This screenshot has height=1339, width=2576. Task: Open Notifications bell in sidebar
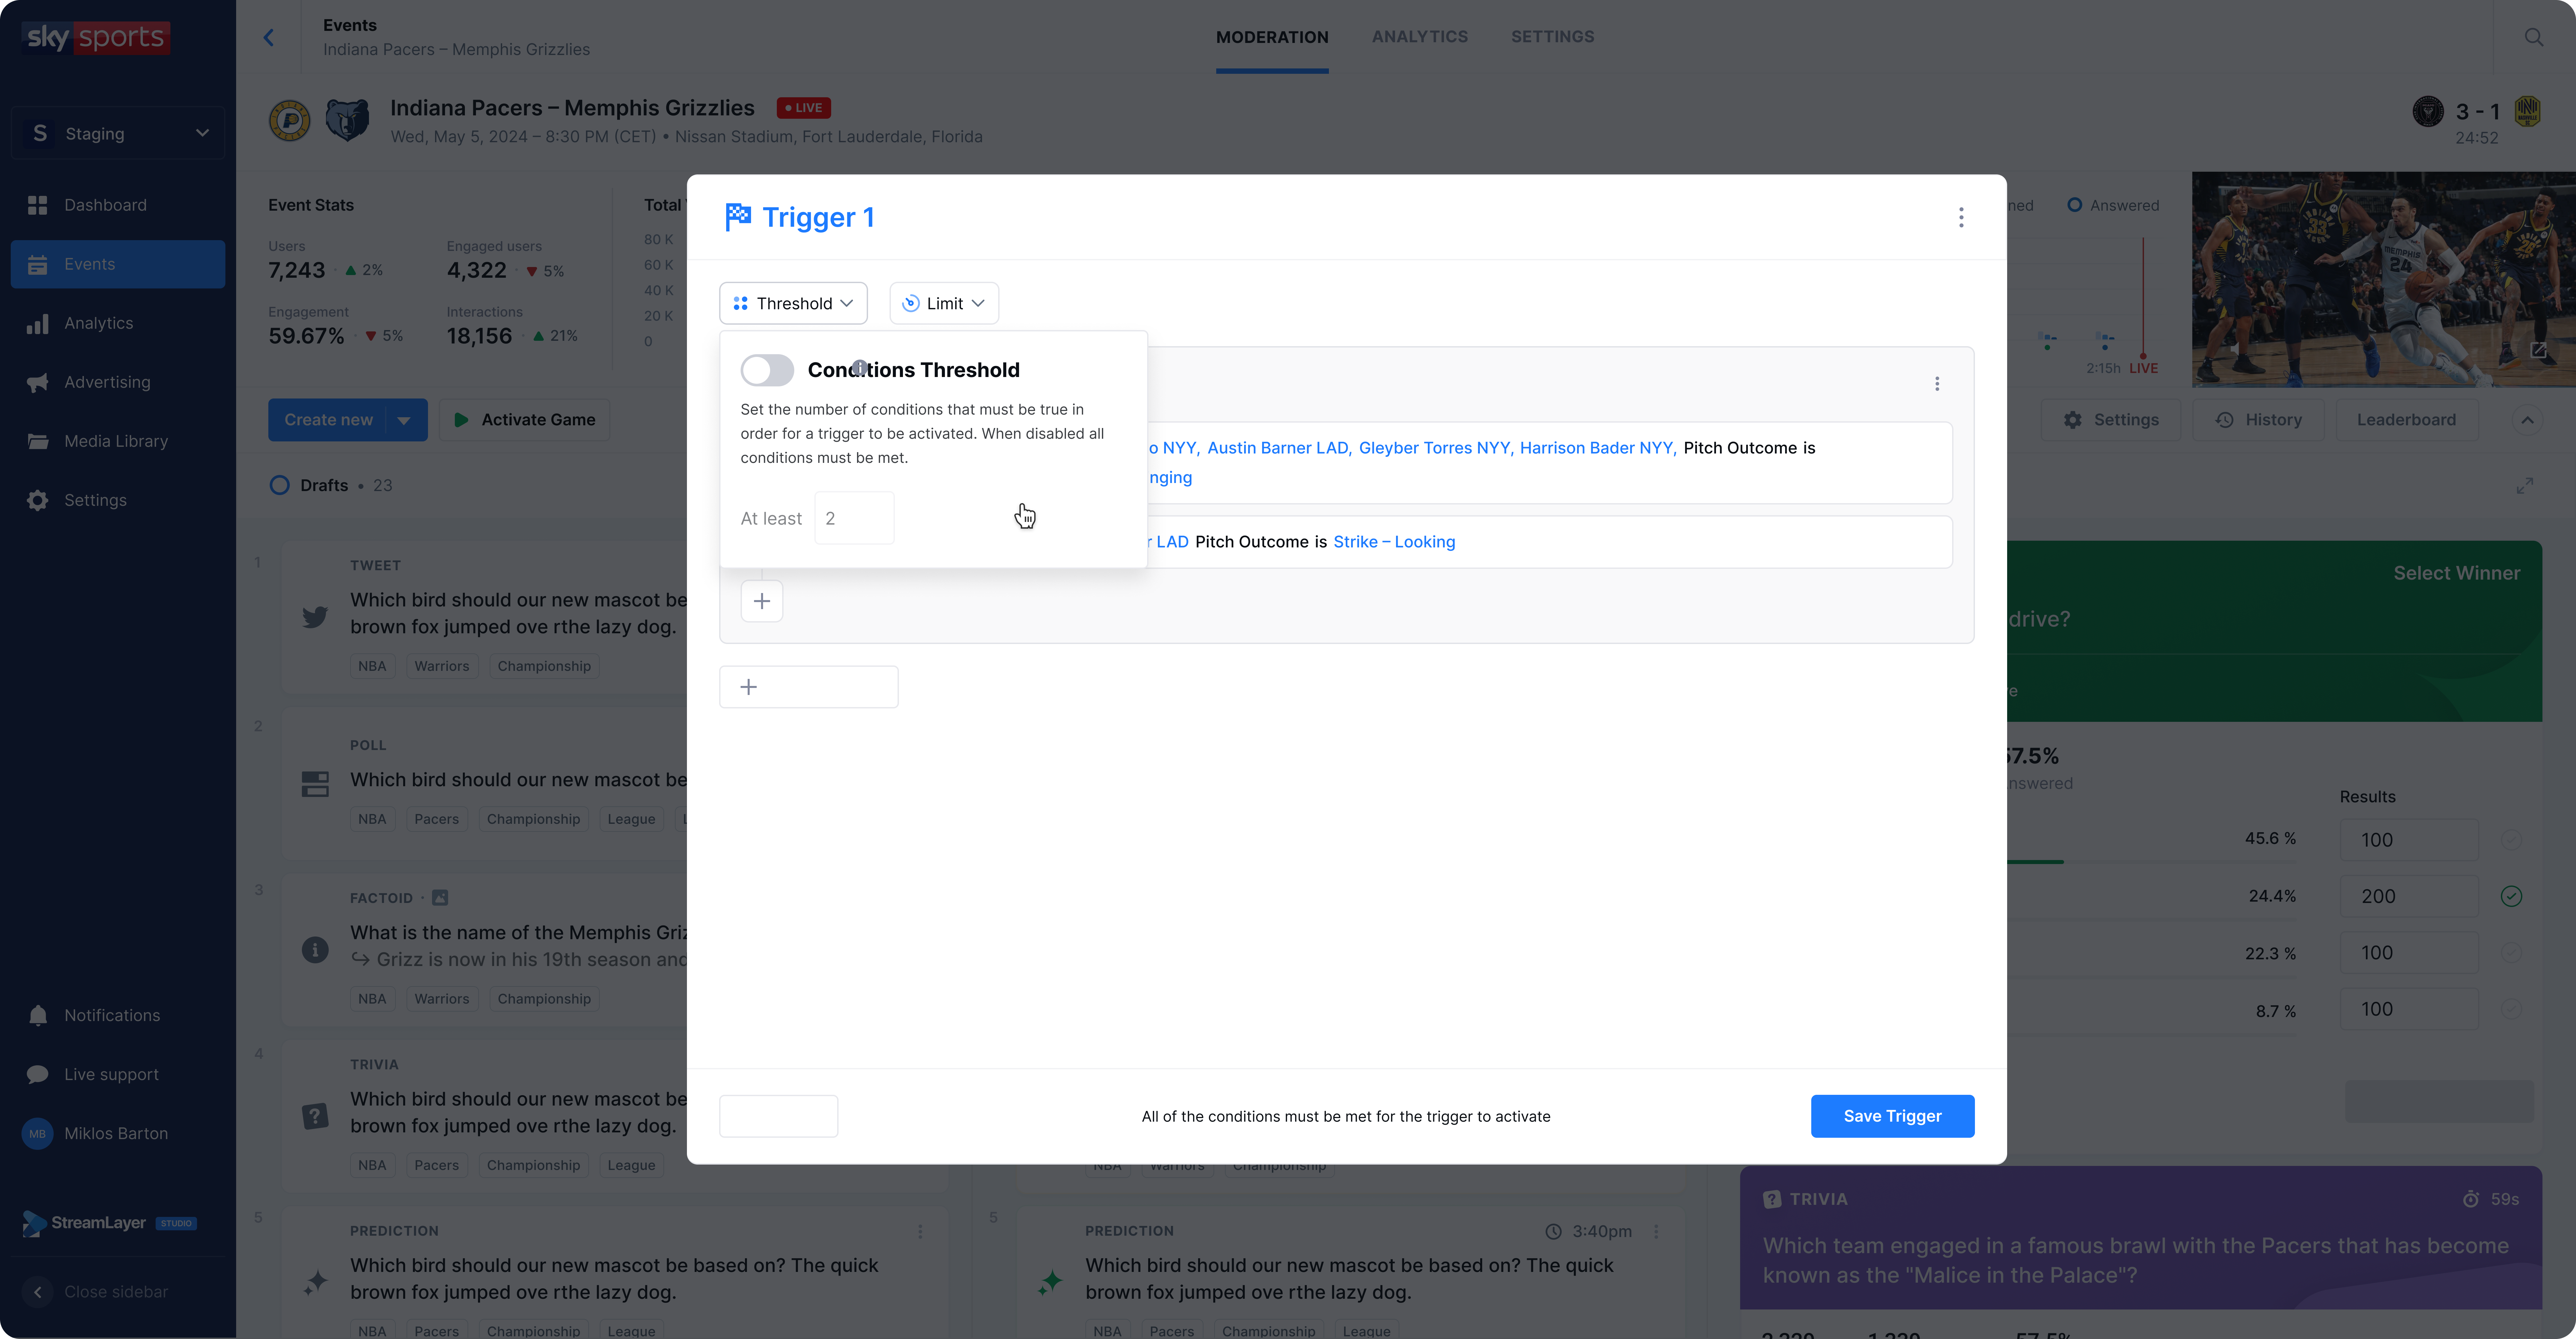(38, 1015)
